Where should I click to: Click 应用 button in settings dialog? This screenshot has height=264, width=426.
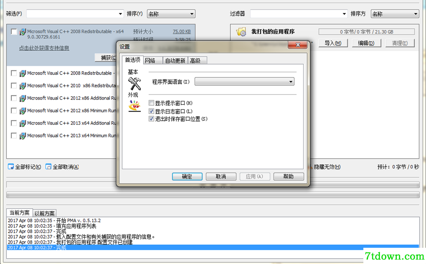coord(255,177)
